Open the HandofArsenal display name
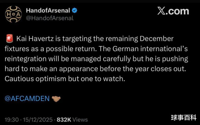 [48, 11]
